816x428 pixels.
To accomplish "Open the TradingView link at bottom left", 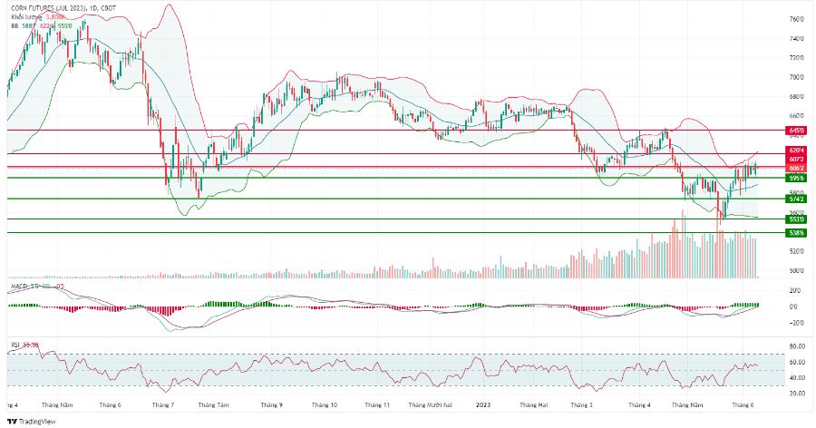I will [31, 422].
